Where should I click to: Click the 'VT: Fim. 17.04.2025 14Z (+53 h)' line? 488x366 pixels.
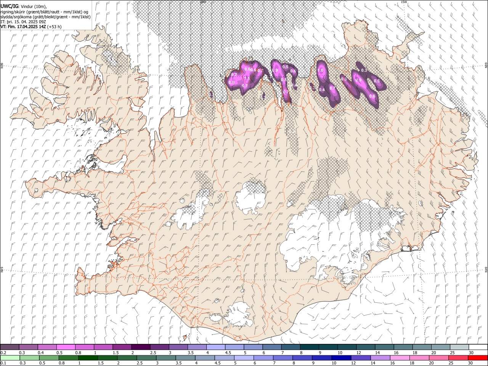(x=31, y=27)
